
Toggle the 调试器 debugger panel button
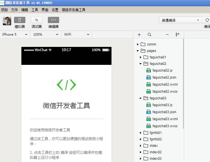point(37,20)
